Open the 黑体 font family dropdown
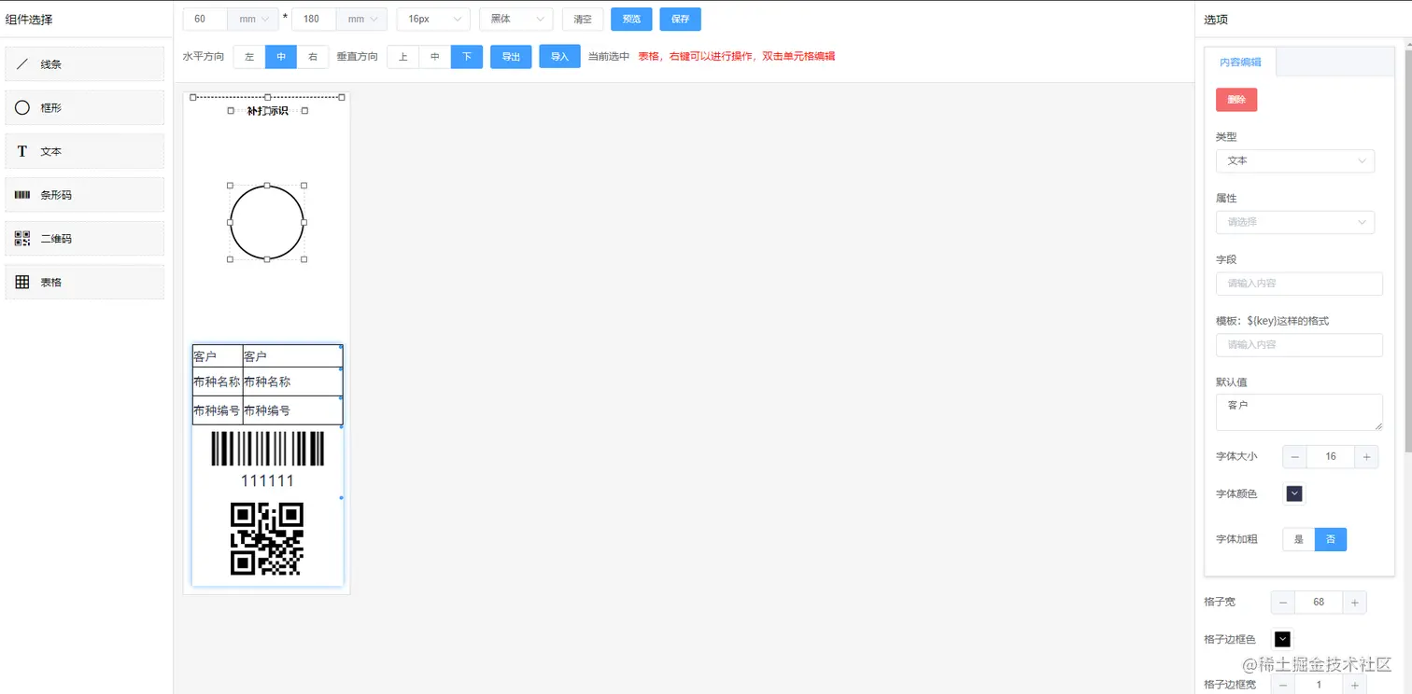Viewport: 1412px width, 694px height. (516, 18)
